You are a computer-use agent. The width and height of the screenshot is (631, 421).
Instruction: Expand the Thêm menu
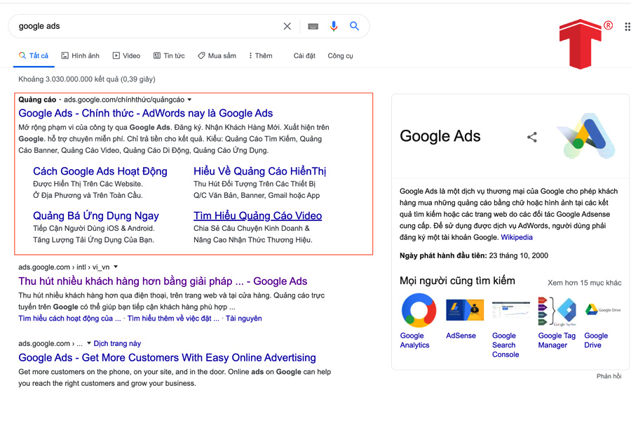pyautogui.click(x=260, y=55)
